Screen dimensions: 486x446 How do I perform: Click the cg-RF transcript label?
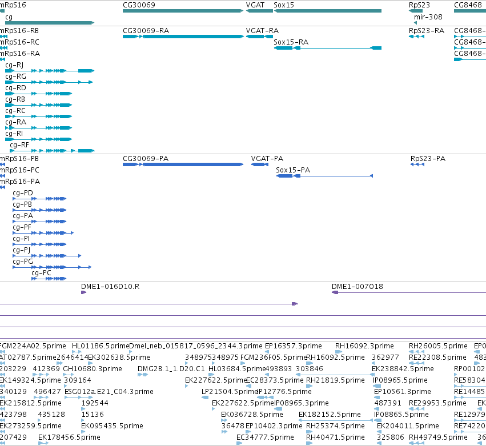(19, 146)
